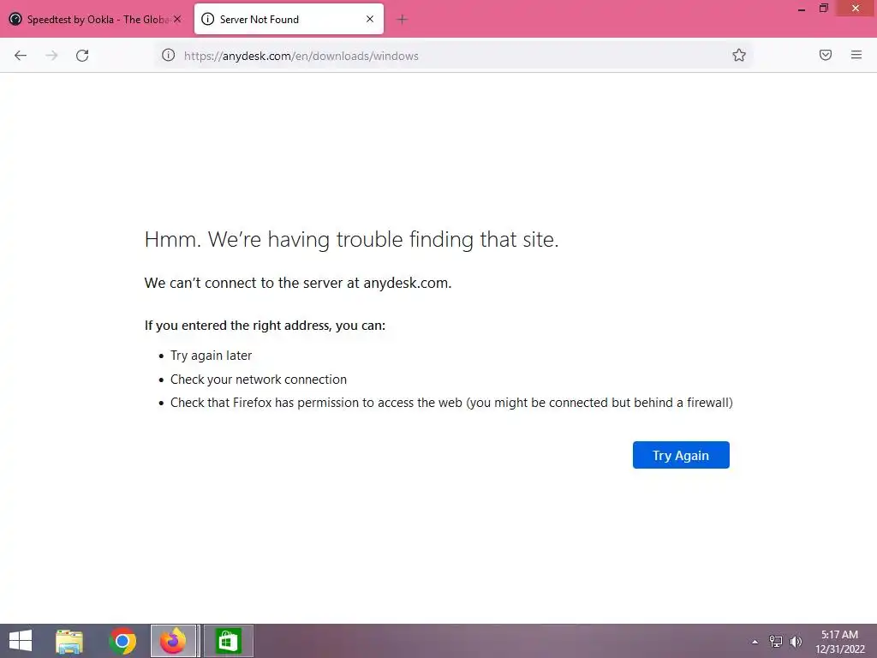This screenshot has height=658, width=877.
Task: Click 'We can't connect to the server at anydesk.com.'
Action: 298,283
